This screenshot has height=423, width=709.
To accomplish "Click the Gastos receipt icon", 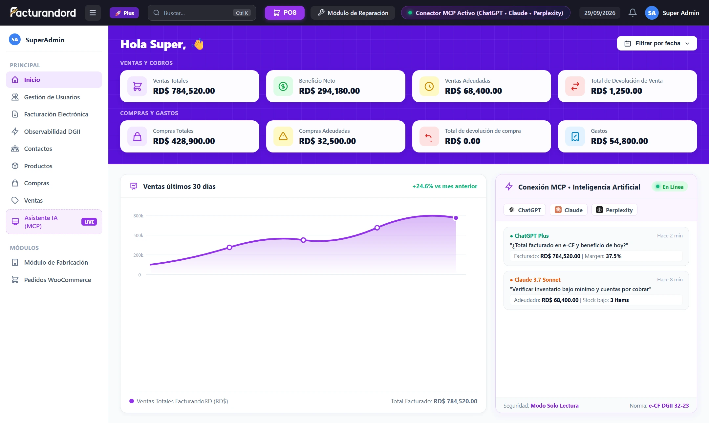I will coord(575,136).
